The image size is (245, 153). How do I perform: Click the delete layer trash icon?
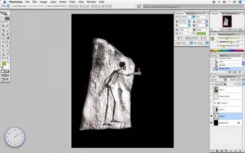pos(240,151)
